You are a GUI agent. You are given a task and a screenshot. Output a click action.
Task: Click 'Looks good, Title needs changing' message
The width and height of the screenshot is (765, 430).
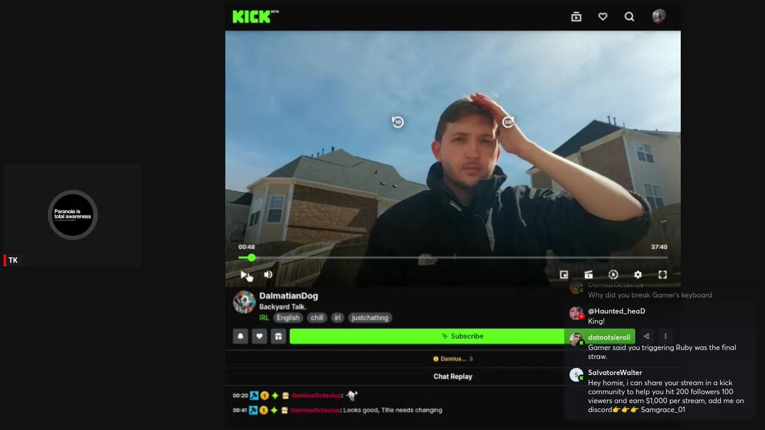tap(393, 410)
